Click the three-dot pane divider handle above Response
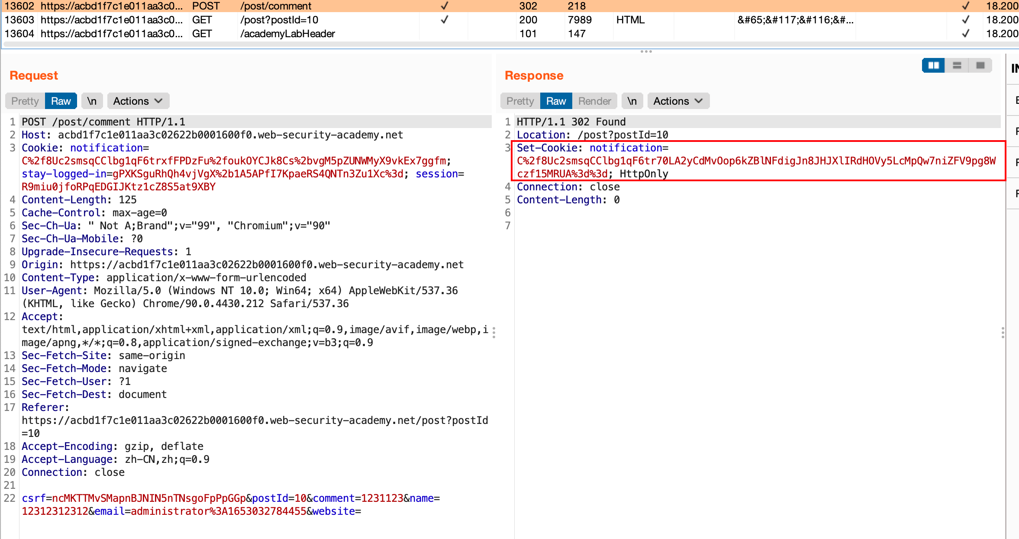Image resolution: width=1019 pixels, height=539 pixels. coord(646,51)
